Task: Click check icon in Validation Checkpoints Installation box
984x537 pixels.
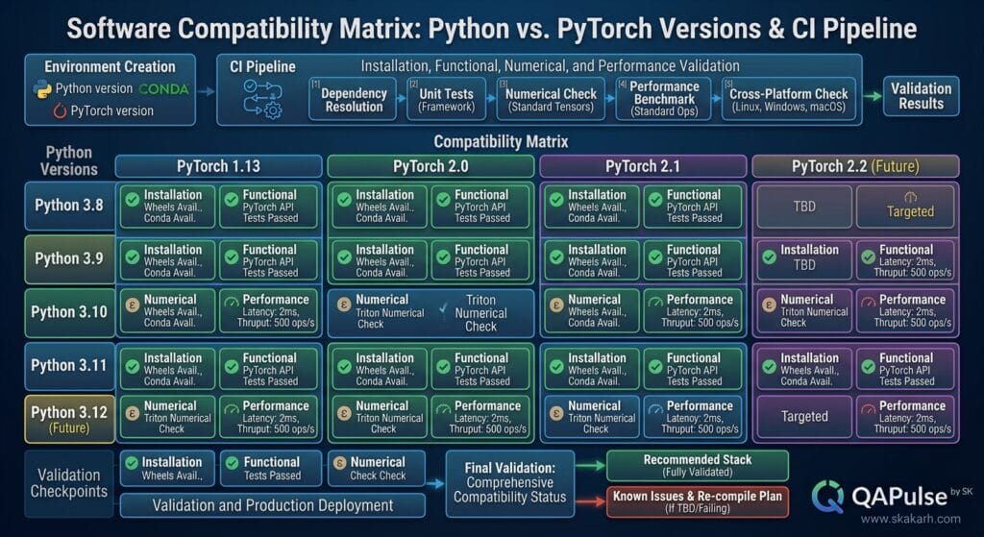Action: 132,463
